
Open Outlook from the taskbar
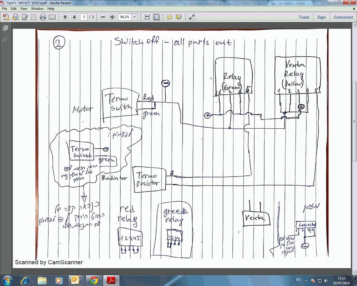click(76, 280)
